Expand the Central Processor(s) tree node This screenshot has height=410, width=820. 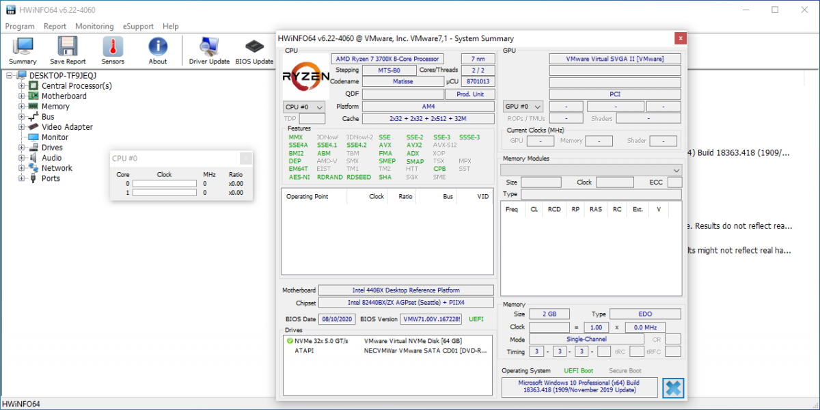[x=22, y=86]
